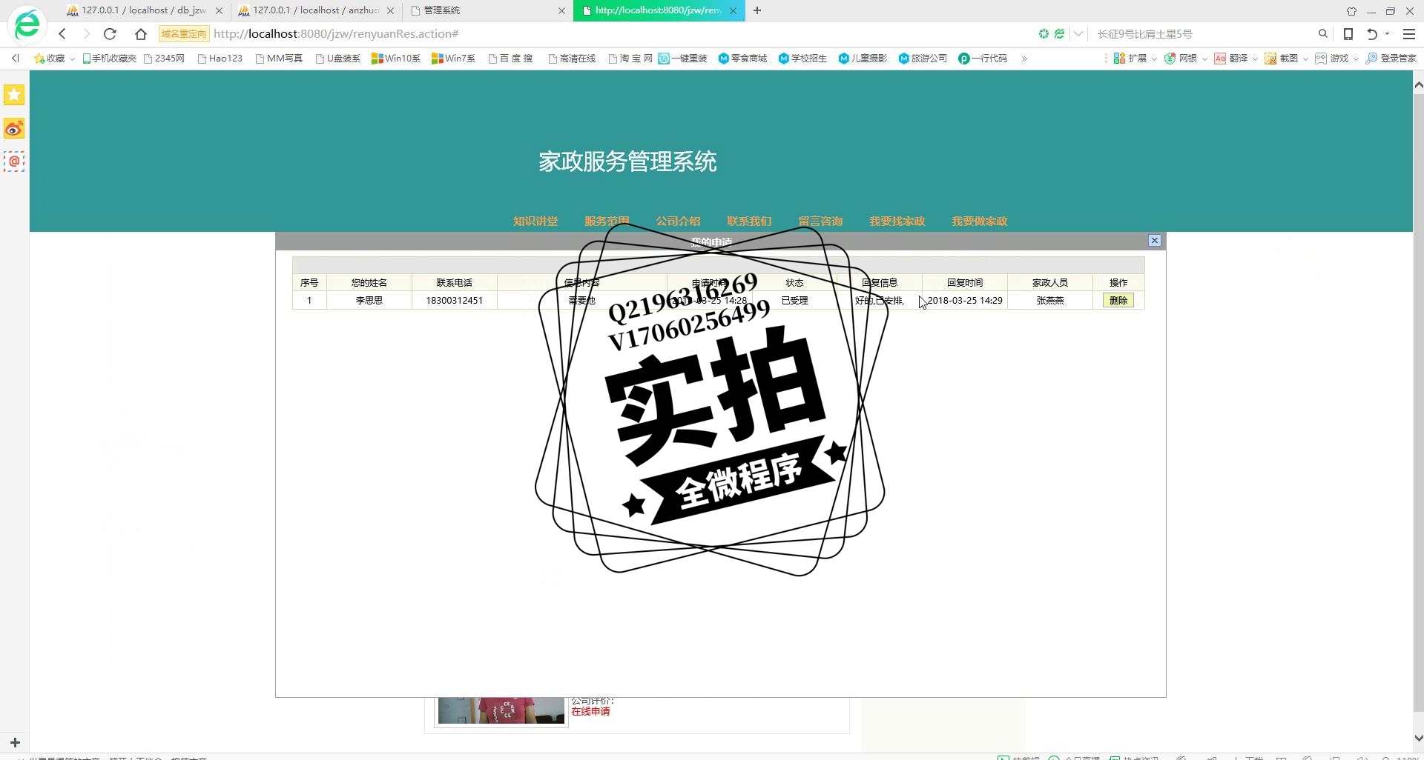Viewport: 1424px width, 760px height.
Task: Select the 已受理 status cell
Action: click(x=794, y=300)
